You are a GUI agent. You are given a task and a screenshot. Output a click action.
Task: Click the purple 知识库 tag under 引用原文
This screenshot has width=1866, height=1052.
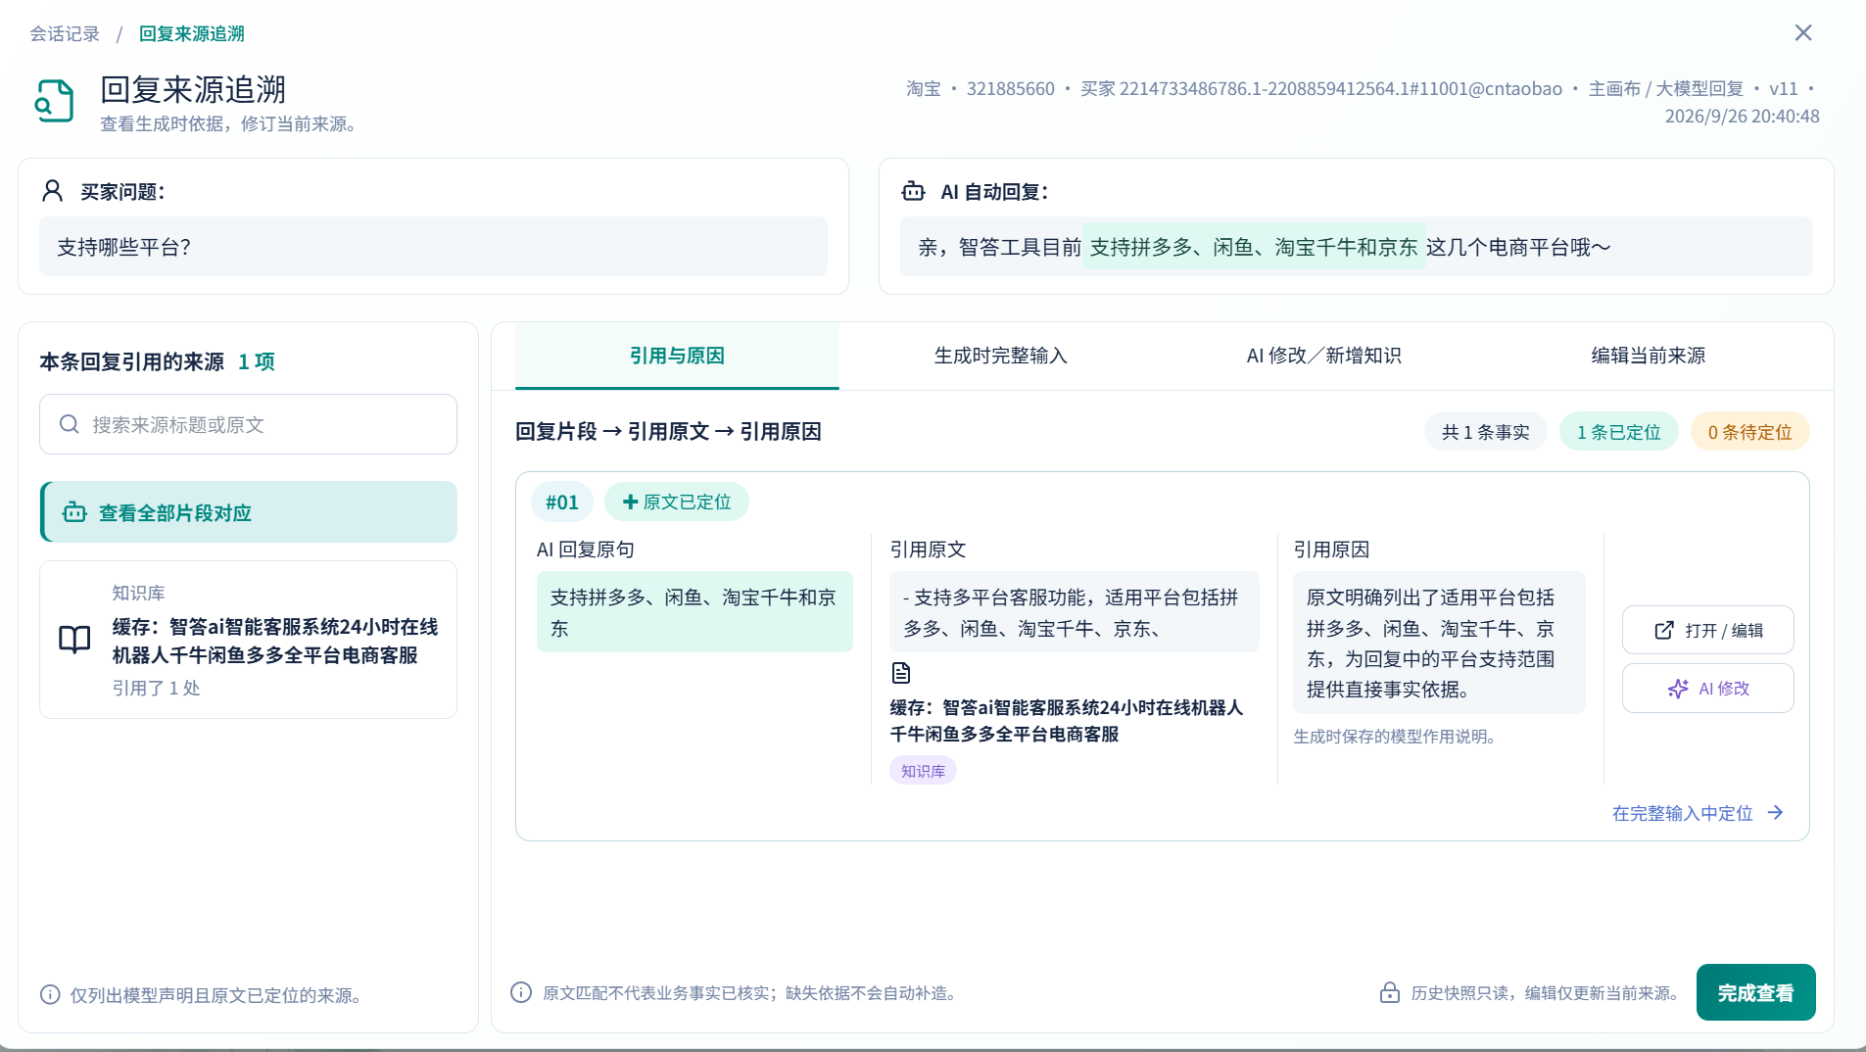[923, 771]
